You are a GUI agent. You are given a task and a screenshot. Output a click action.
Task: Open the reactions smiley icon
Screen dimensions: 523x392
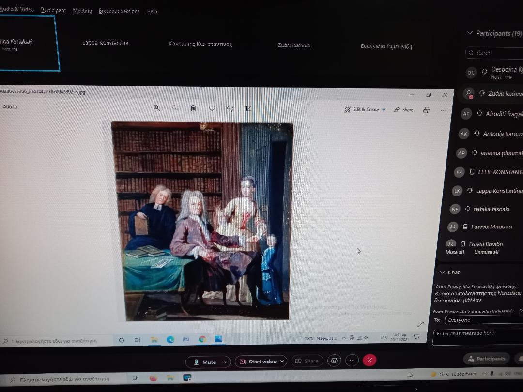click(333, 361)
